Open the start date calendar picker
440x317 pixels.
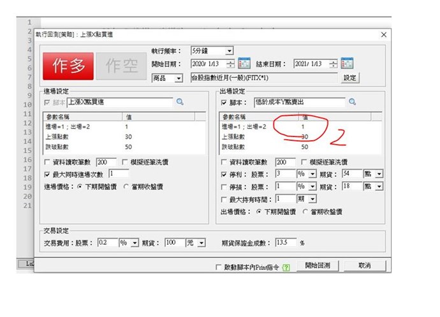click(244, 64)
